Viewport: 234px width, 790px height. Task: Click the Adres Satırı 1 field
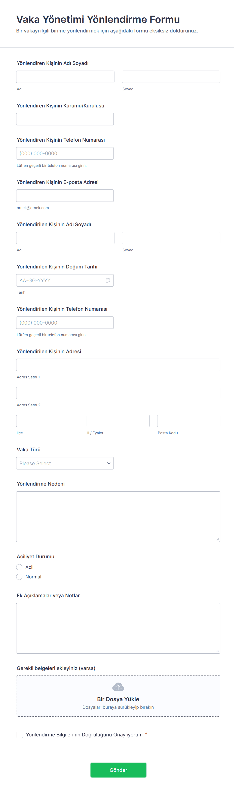click(118, 365)
